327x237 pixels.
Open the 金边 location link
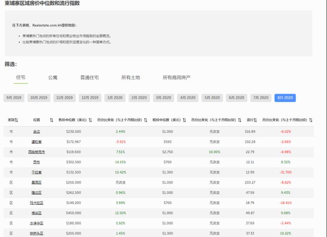pos(36,131)
